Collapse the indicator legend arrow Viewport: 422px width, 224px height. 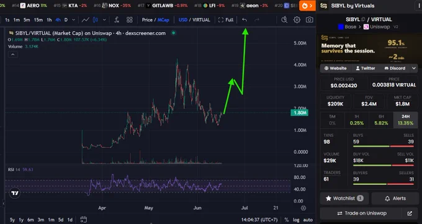[x=13, y=54]
